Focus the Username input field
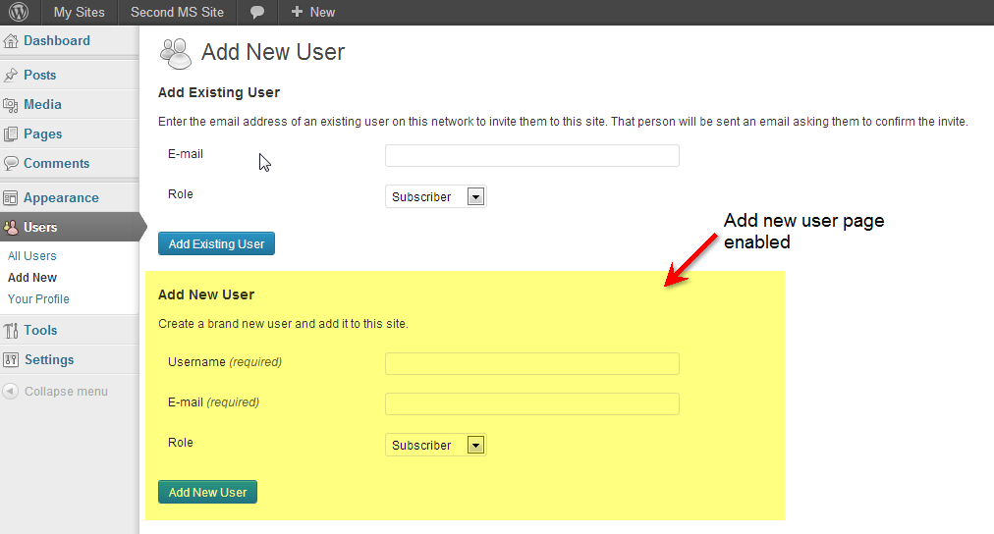The width and height of the screenshot is (994, 534). (531, 363)
